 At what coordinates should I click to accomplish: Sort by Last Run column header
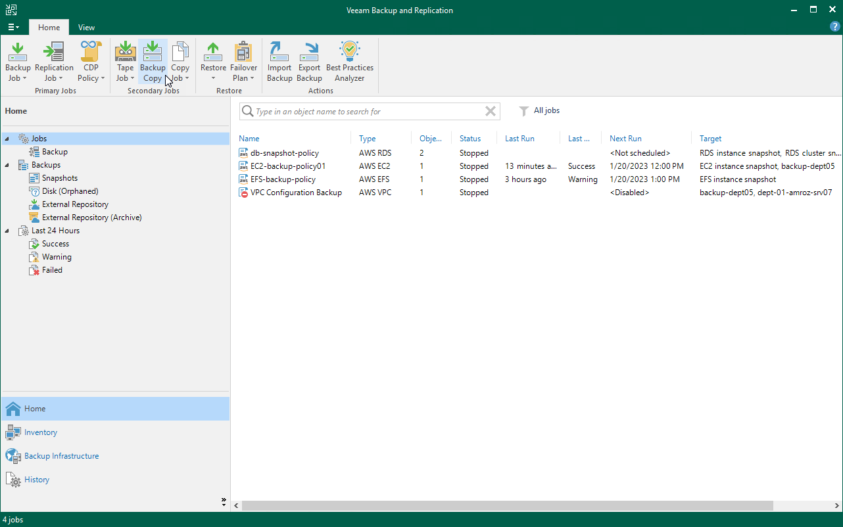point(519,139)
